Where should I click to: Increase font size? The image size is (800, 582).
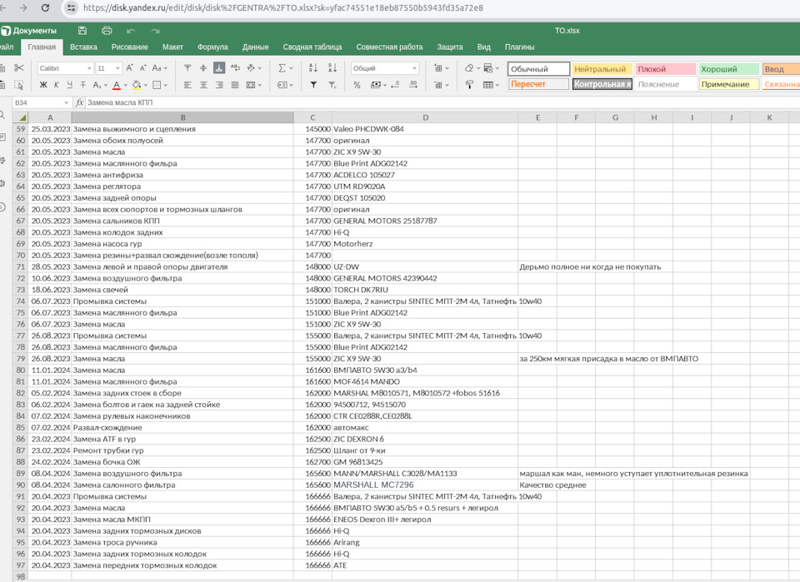click(x=129, y=67)
